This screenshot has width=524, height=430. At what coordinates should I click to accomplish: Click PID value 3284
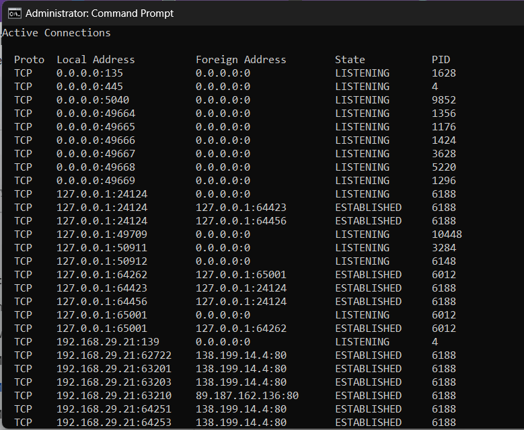pyautogui.click(x=443, y=248)
